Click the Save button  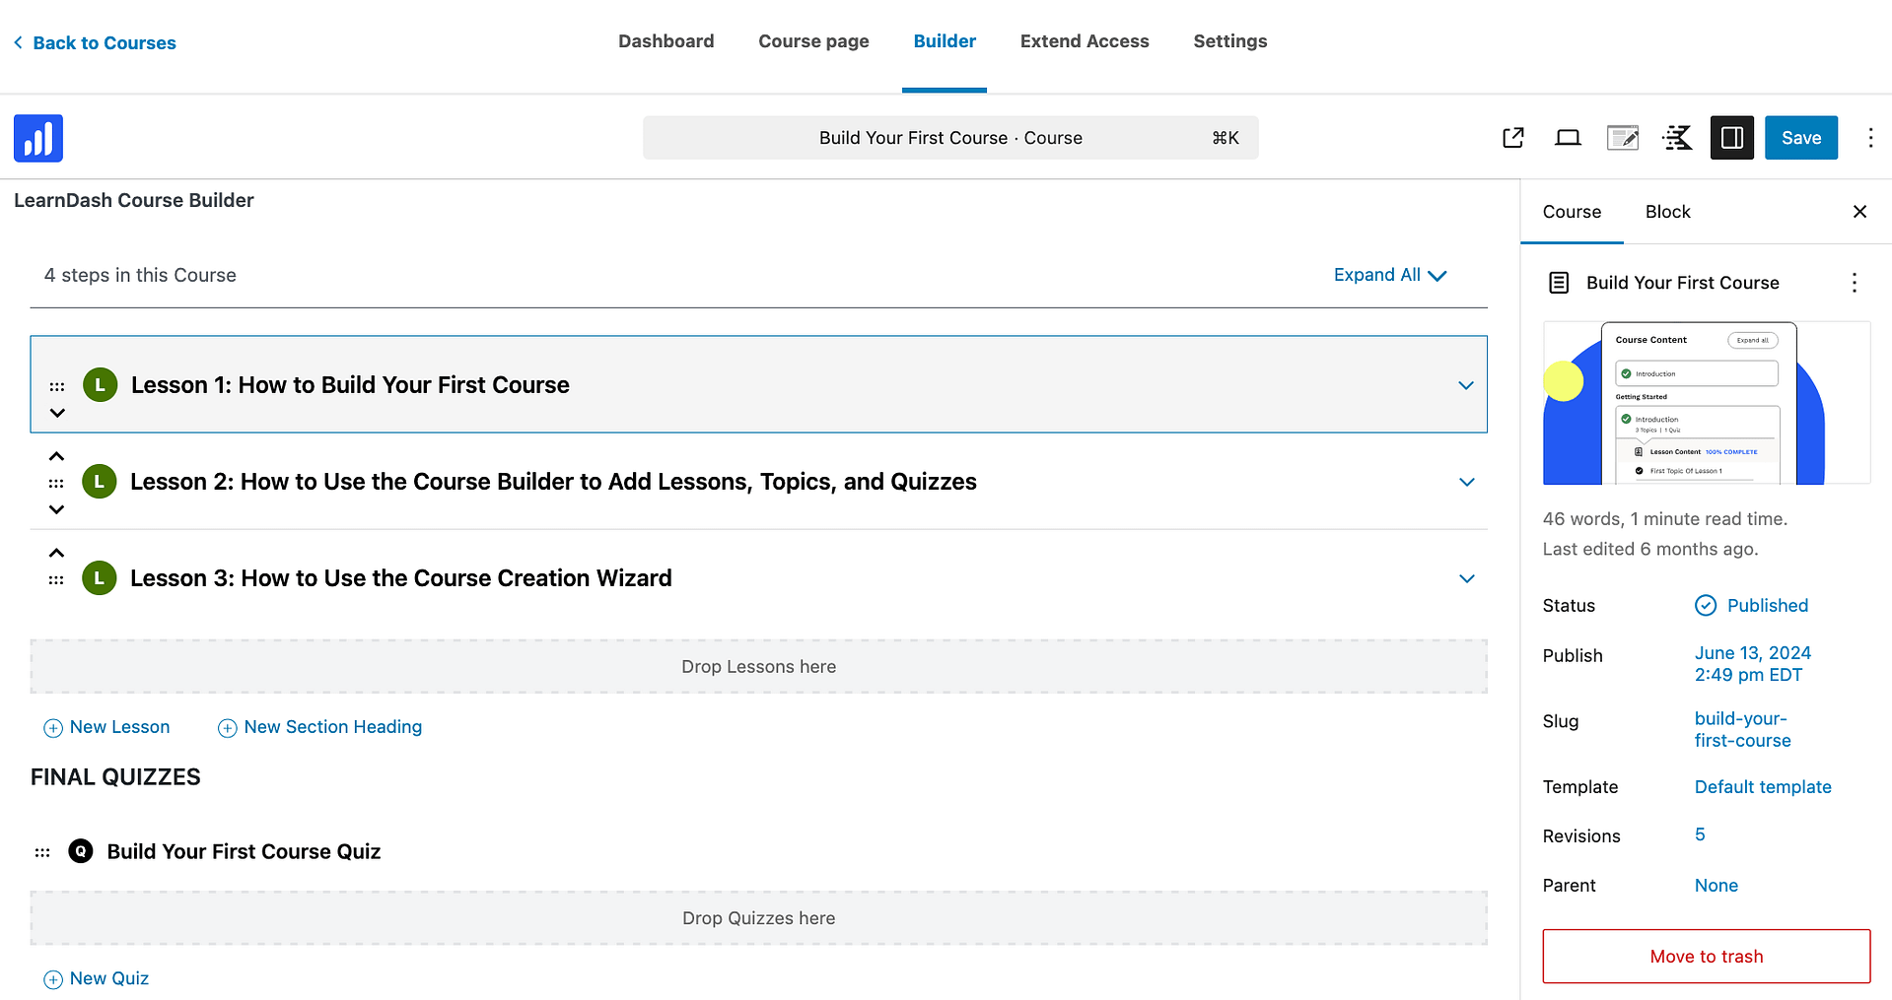pyautogui.click(x=1800, y=138)
